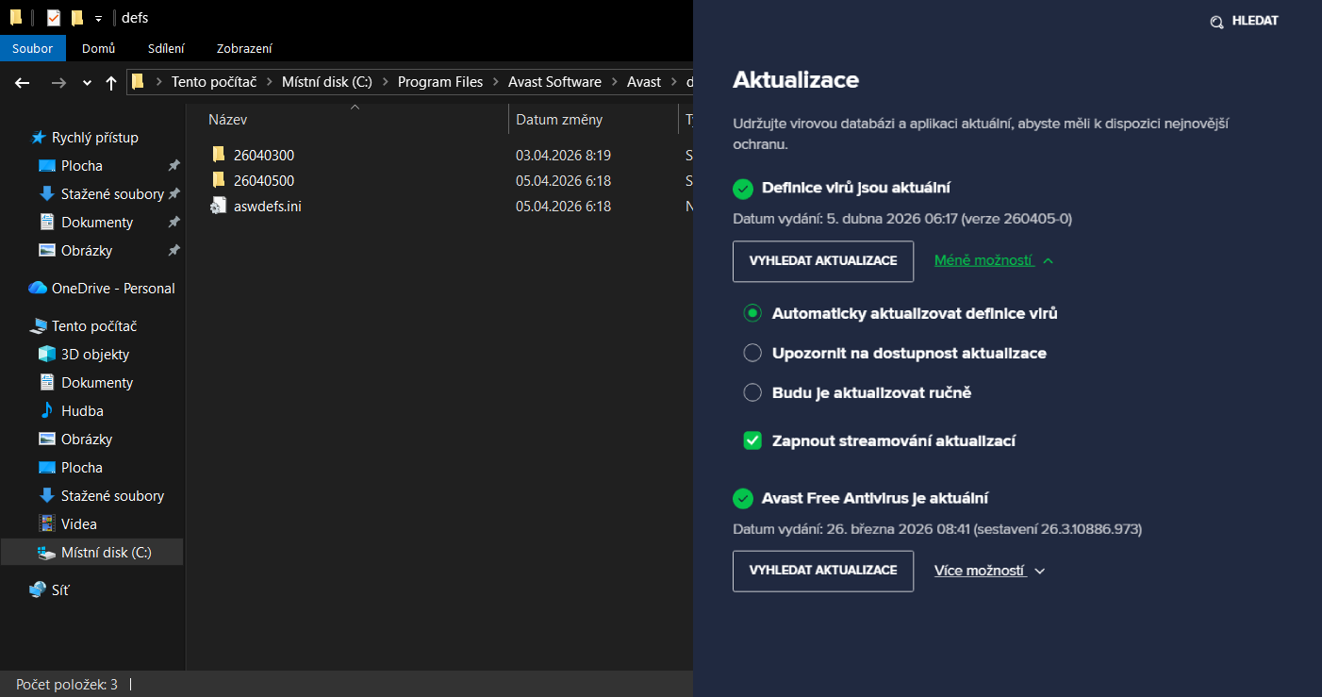
Task: Select the aswdefs.ini file icon
Action: (219, 206)
